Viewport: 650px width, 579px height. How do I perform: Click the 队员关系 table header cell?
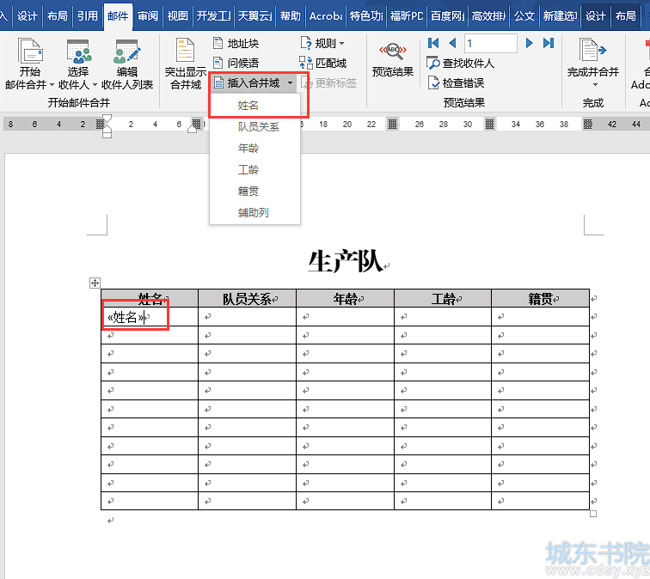[247, 298]
